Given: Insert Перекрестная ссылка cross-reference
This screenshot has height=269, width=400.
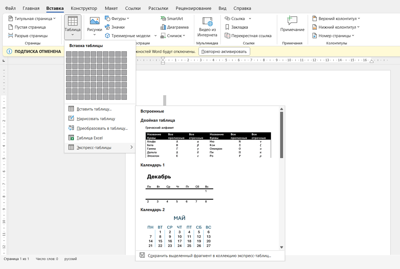Looking at the screenshot, I should [248, 36].
